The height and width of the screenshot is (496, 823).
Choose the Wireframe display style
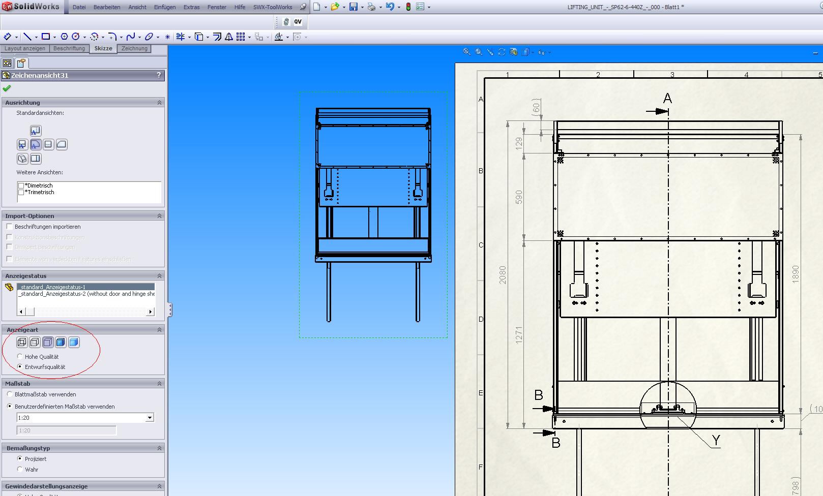[x=22, y=342]
